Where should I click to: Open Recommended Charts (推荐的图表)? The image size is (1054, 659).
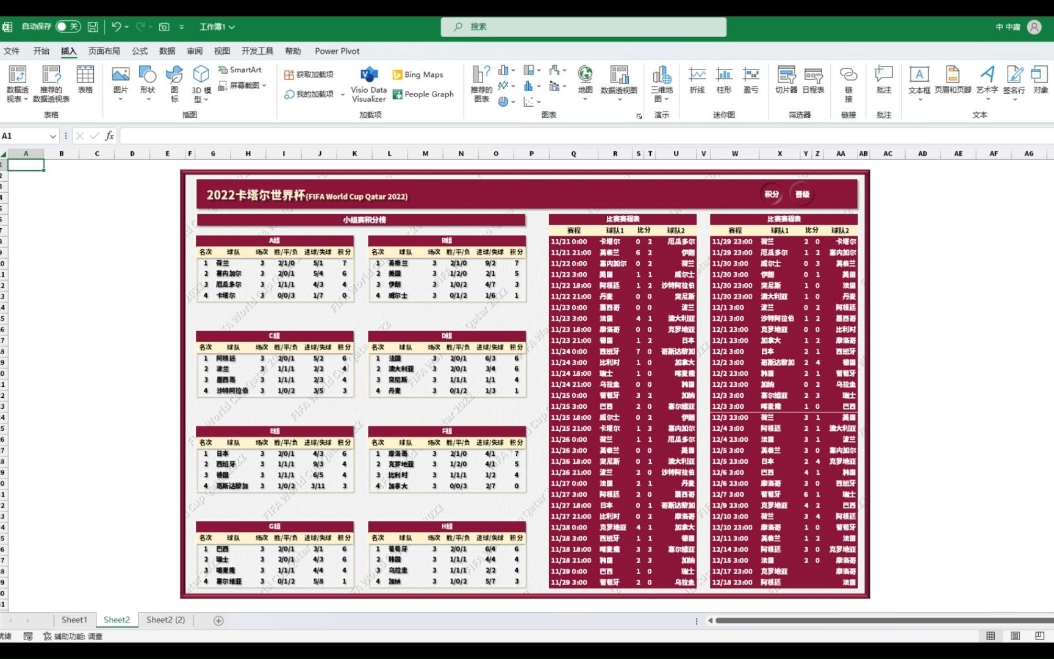coord(481,84)
